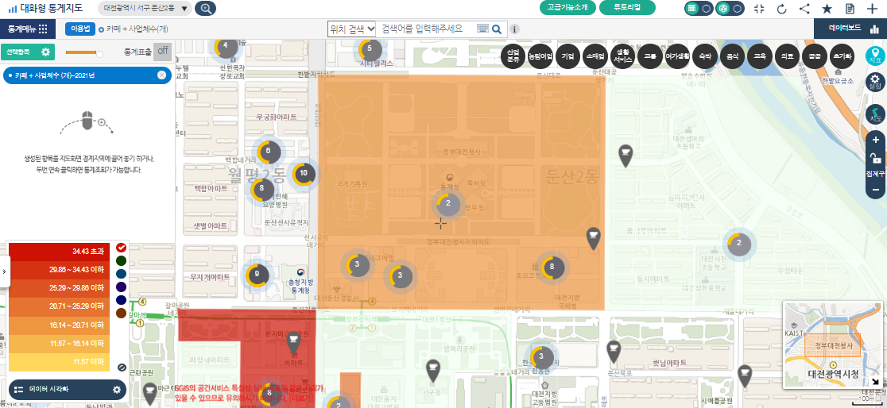Click the info icon next to search box
The height and width of the screenshot is (408, 887).
[x=515, y=29]
